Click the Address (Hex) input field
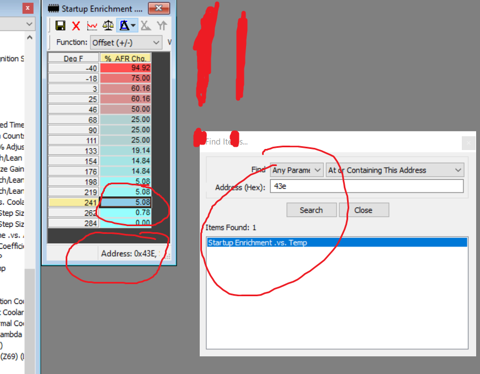This screenshot has height=374, width=480. click(366, 186)
